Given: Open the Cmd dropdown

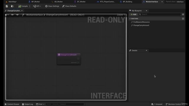Looking at the screenshot, I should click(40, 104).
